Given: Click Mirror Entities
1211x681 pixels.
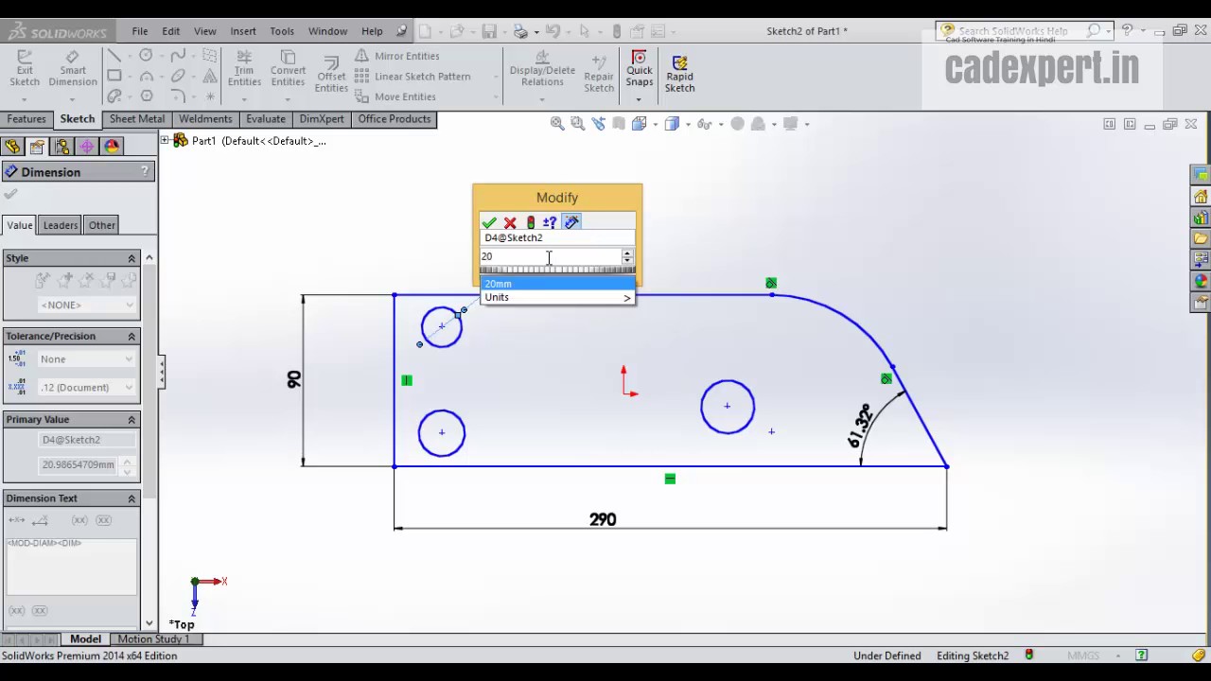Looking at the screenshot, I should 397,56.
